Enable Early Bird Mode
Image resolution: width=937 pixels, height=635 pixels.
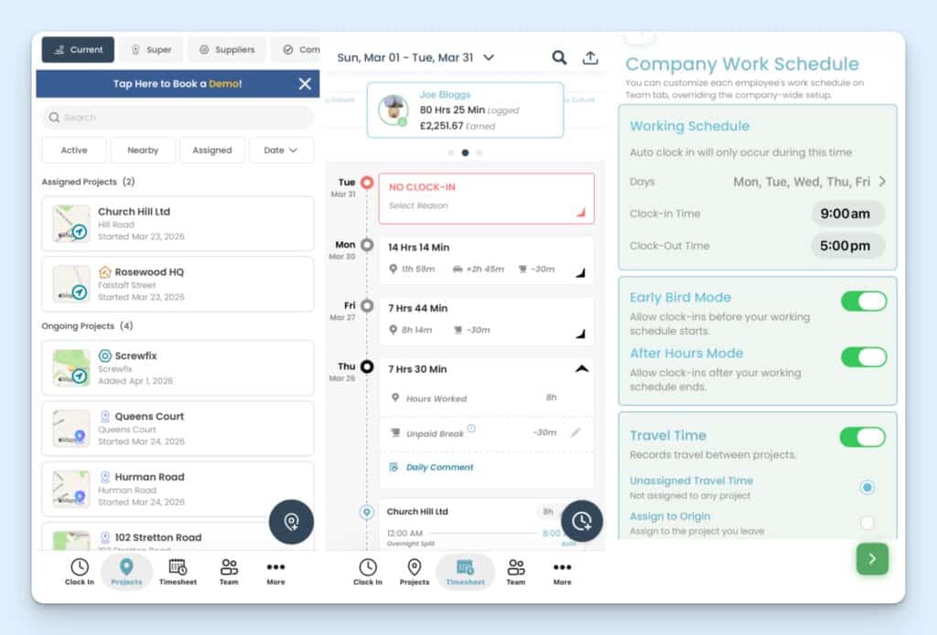[863, 301]
